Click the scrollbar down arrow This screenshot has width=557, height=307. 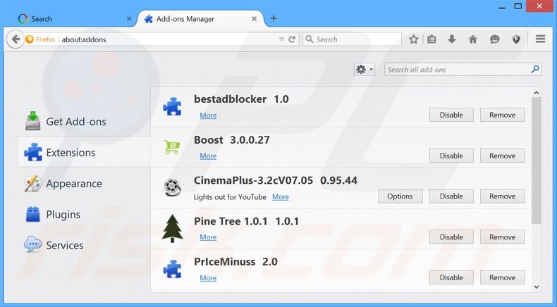coord(537,287)
